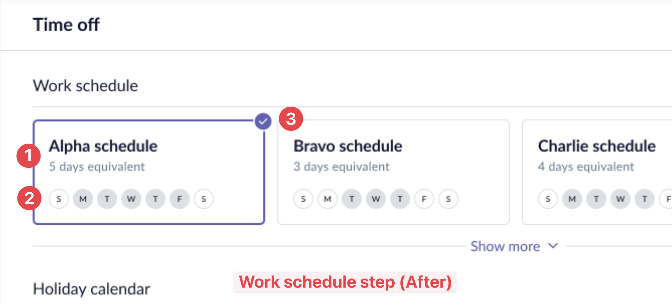Click the red annotation marker number 2
The image size is (672, 305).
tap(29, 198)
